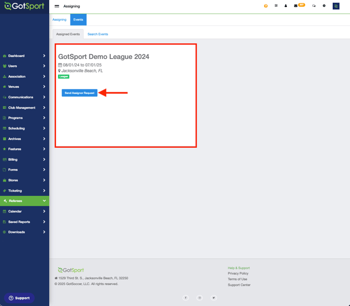Click the Association icon in the sidebar
Screen dimensions: 350x306
[x=5, y=77]
